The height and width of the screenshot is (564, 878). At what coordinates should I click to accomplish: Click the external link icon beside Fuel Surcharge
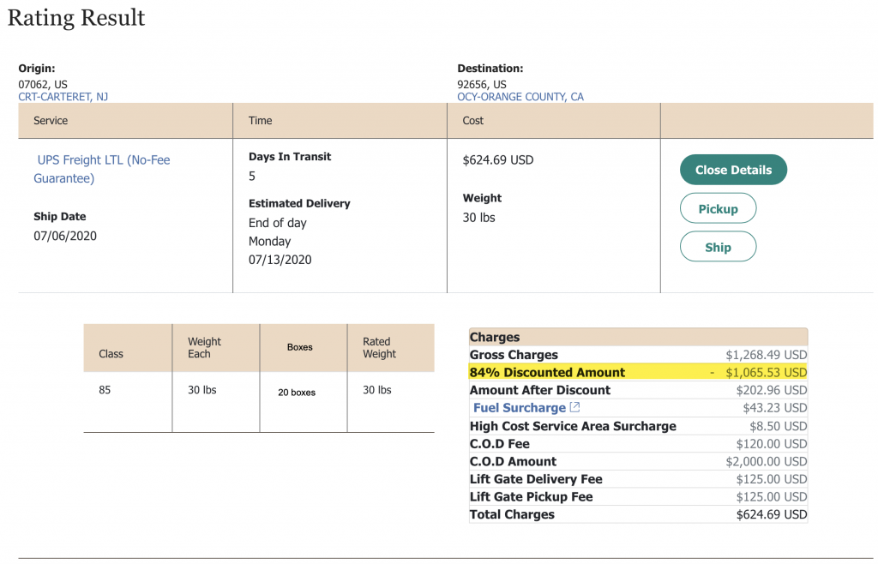click(574, 407)
